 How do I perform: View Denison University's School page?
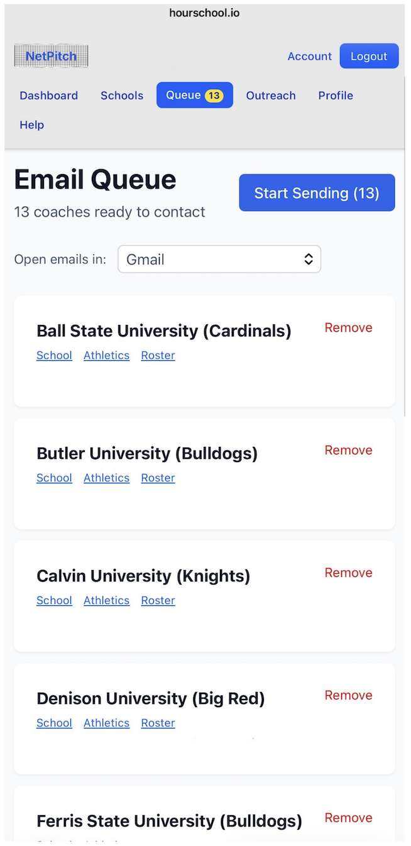54,723
